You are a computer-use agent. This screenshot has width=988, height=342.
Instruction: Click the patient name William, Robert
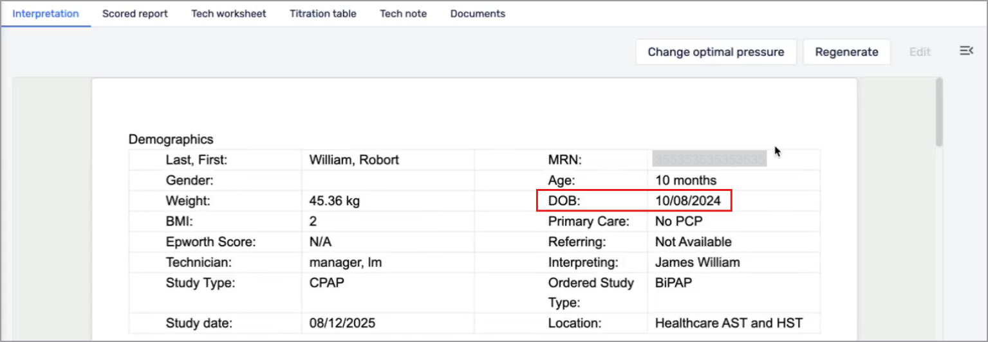[354, 159]
